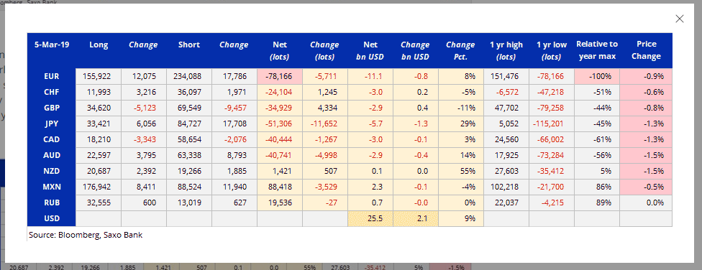Click the -100% relative to year max cell
This screenshot has width=702, height=270.
(x=597, y=76)
